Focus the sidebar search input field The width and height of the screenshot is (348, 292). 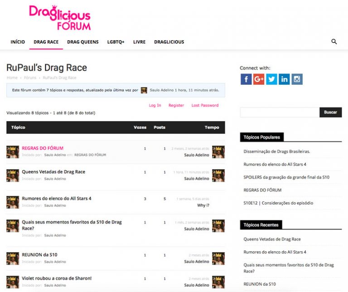(x=280, y=112)
